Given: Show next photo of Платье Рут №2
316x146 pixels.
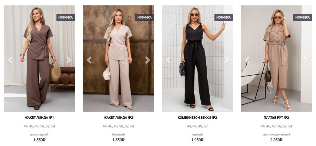Looking at the screenshot, I should tap(306, 60).
